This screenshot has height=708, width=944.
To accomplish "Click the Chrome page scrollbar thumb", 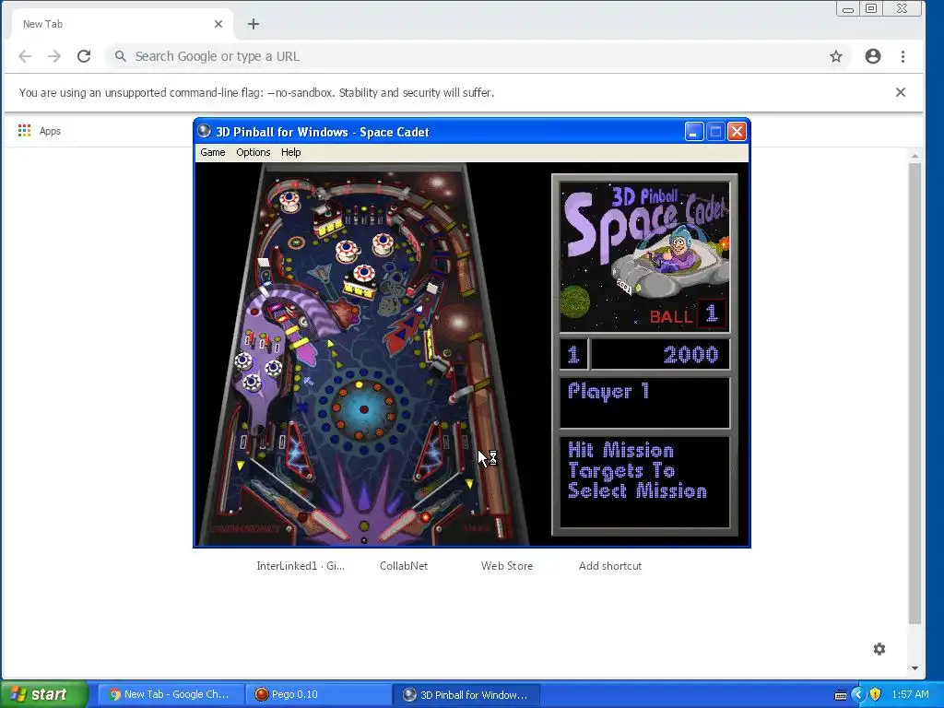I will click(915, 393).
